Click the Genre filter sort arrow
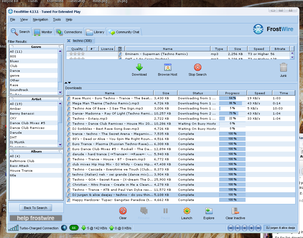The width and height of the screenshot is (303, 238). click(x=60, y=47)
